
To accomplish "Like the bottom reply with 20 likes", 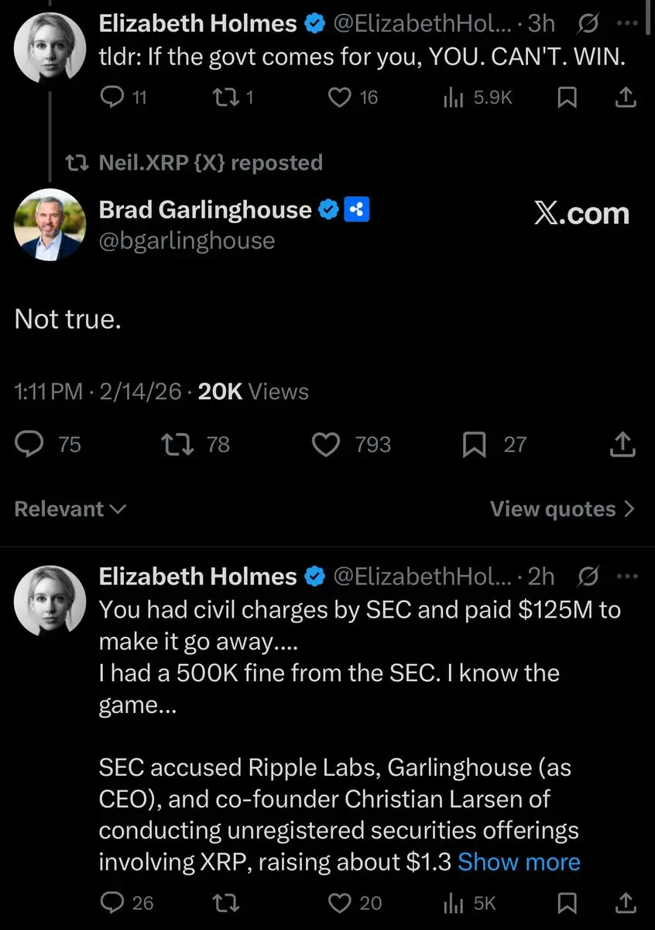I will pyautogui.click(x=355, y=903).
